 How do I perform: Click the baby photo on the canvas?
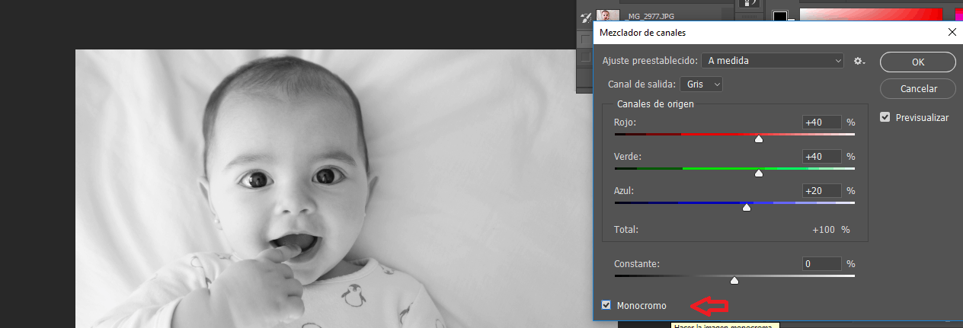334,189
